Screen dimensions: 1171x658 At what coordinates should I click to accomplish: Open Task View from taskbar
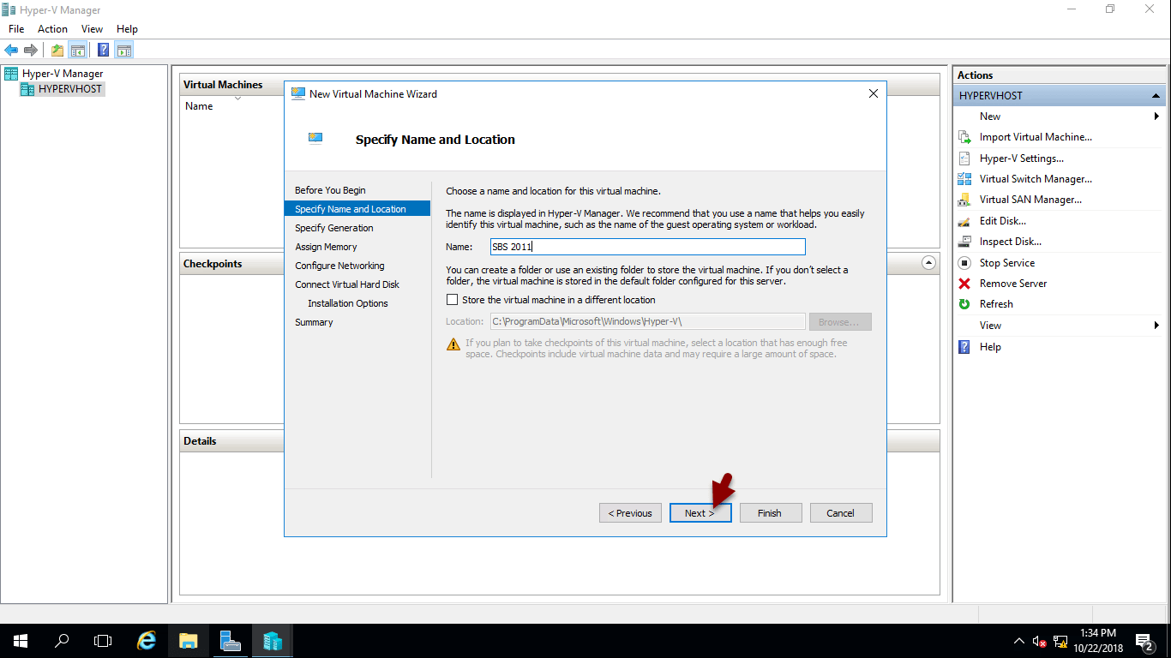[103, 641]
